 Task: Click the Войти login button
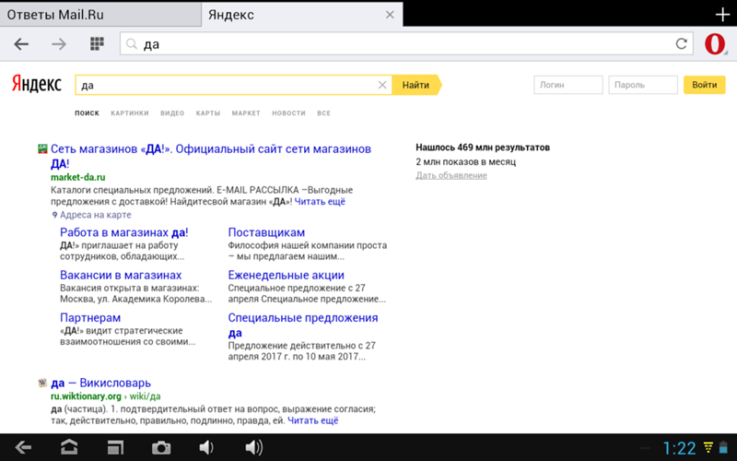(x=704, y=85)
